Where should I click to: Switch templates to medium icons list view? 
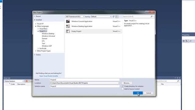click(117, 16)
